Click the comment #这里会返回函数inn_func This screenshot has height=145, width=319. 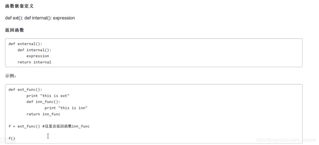(66, 126)
